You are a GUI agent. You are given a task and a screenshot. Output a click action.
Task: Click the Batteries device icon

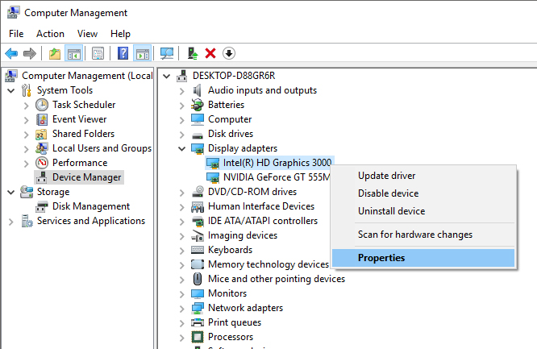[198, 105]
